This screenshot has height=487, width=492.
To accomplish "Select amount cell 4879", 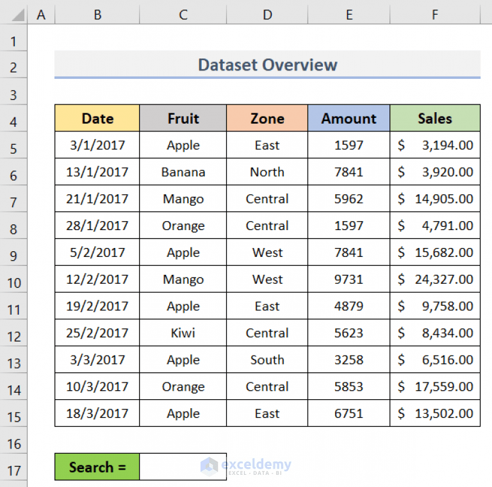I will (x=349, y=306).
